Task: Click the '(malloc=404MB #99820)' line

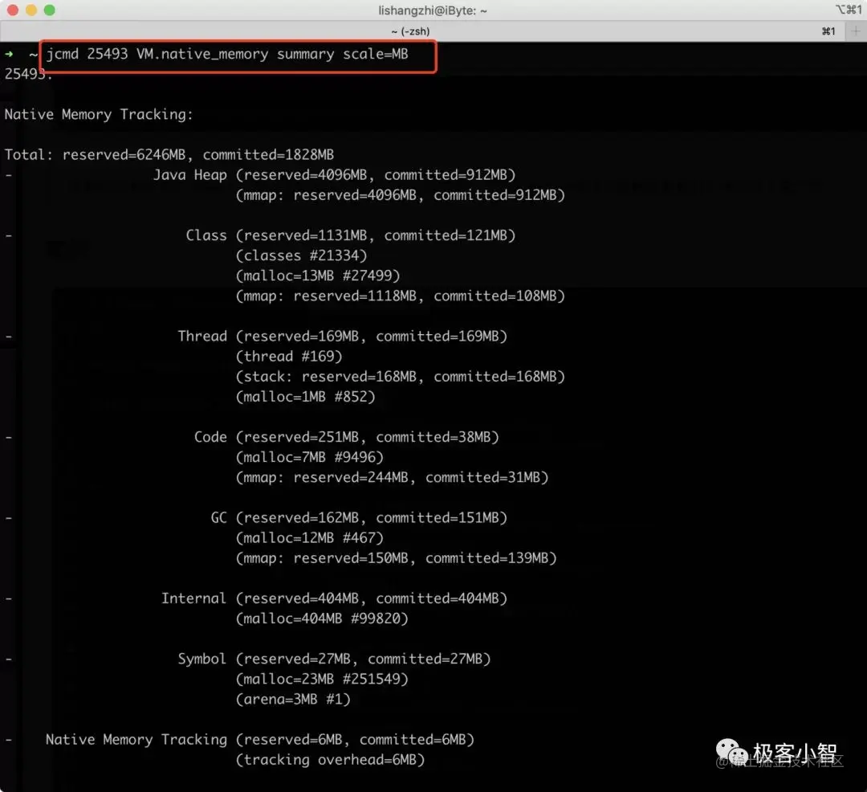Action: [322, 618]
